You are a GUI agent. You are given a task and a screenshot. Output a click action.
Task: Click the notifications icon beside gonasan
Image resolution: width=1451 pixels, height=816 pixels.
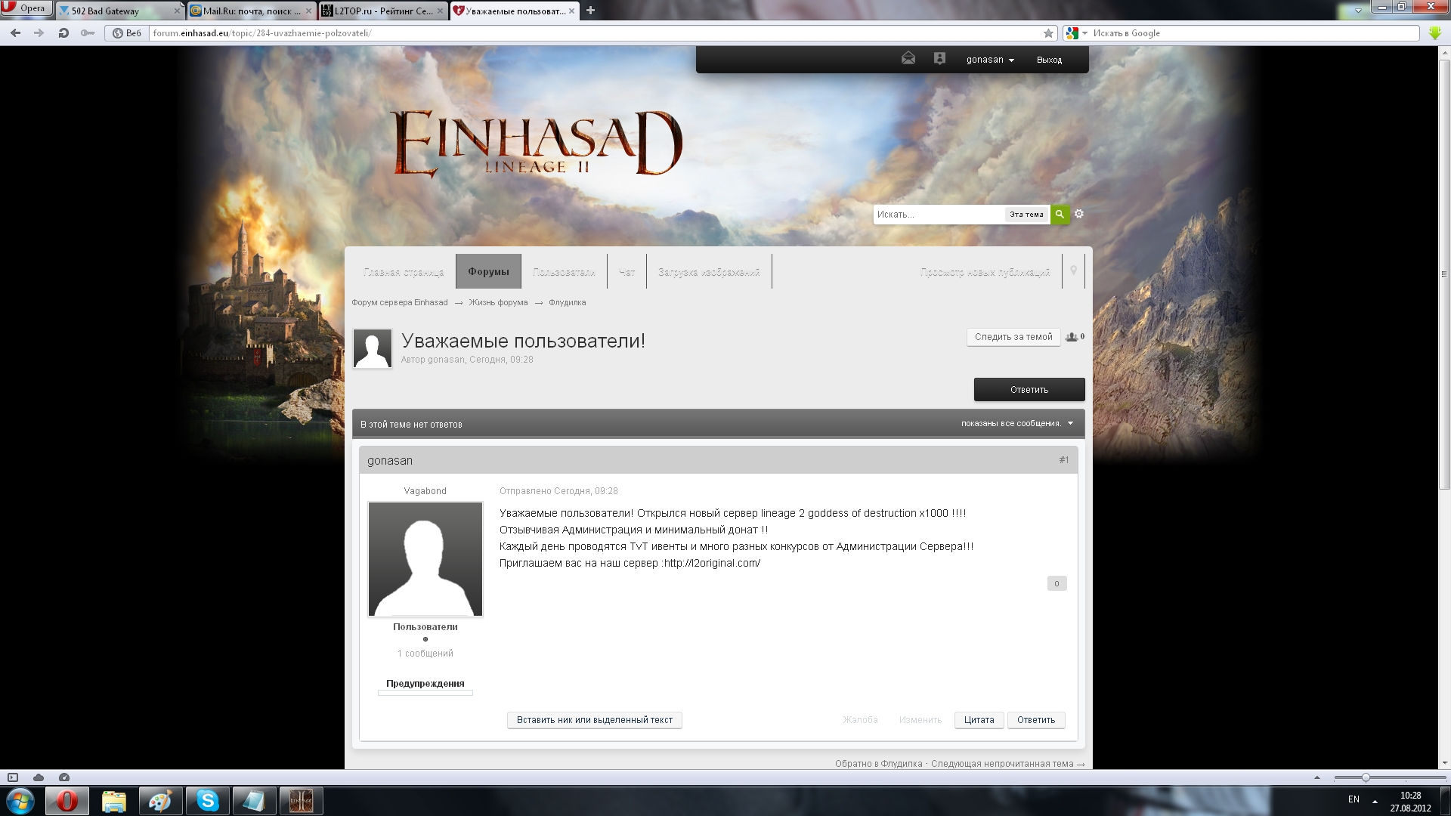pyautogui.click(x=939, y=59)
